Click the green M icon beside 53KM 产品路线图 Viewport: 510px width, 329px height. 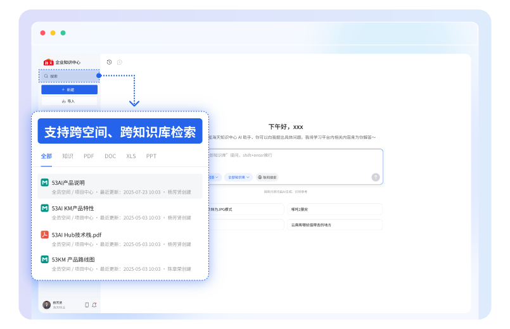[x=44, y=259]
